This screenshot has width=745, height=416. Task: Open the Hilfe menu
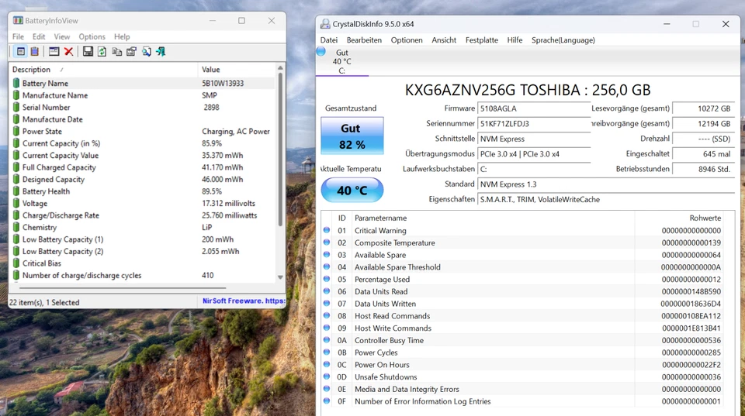click(x=515, y=40)
